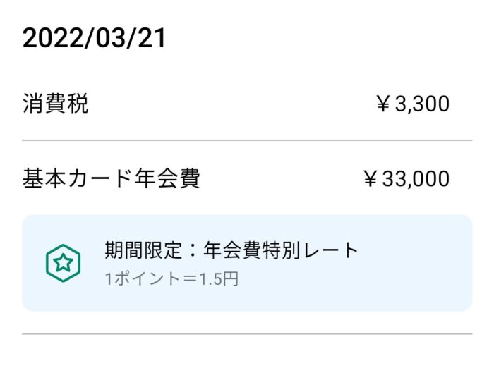Tap the divider line below 消費税 row

(247, 140)
